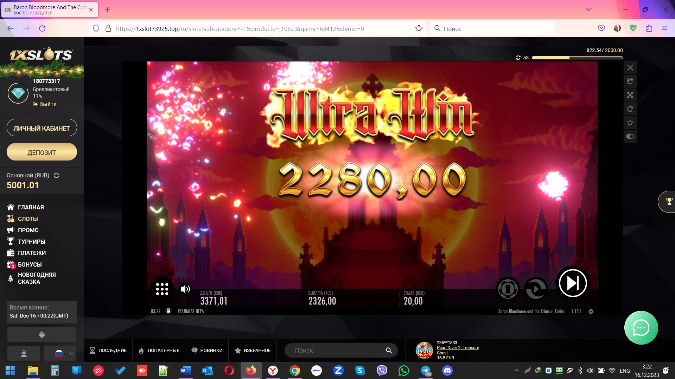The width and height of the screenshot is (675, 379).
Task: View site padlock security details
Action: pos(108,28)
